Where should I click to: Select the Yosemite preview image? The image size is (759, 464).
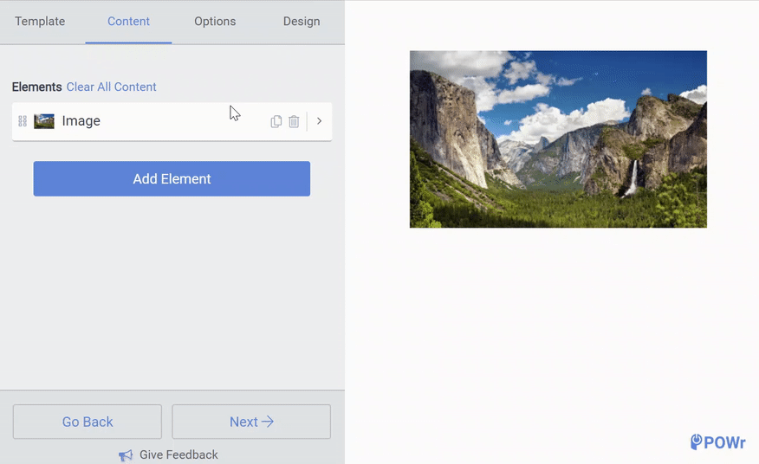(558, 139)
